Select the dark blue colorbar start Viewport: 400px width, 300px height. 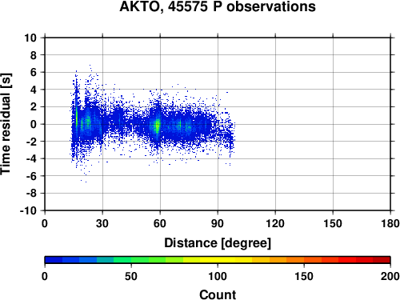click(x=54, y=260)
